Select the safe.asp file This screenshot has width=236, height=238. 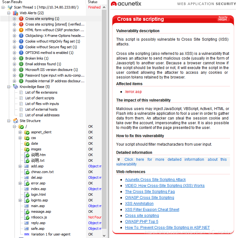point(38,229)
